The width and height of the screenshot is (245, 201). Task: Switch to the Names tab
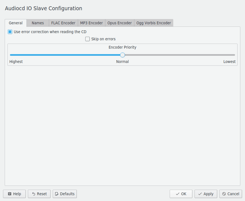(x=38, y=23)
